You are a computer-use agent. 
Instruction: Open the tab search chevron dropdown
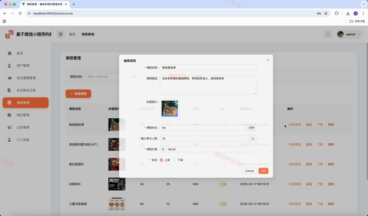click(x=364, y=4)
